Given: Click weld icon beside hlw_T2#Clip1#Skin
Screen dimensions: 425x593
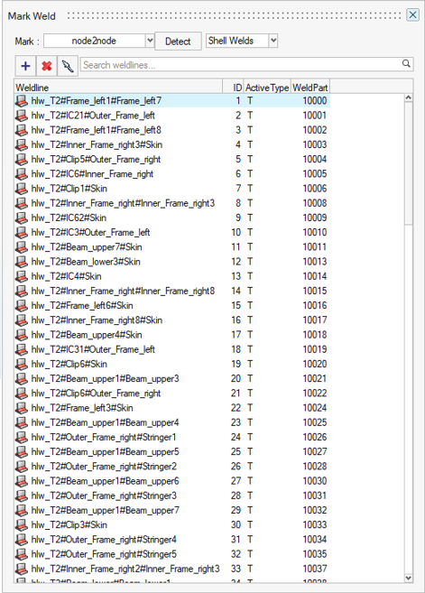Looking at the screenshot, I should click(x=22, y=189).
